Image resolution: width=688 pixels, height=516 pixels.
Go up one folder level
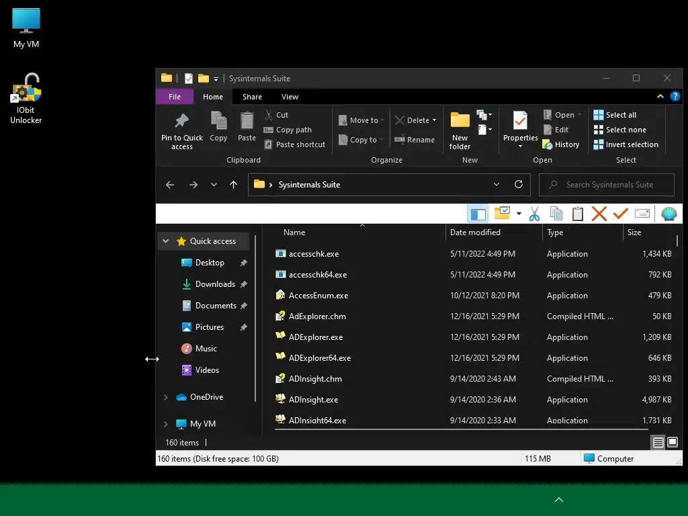point(233,185)
